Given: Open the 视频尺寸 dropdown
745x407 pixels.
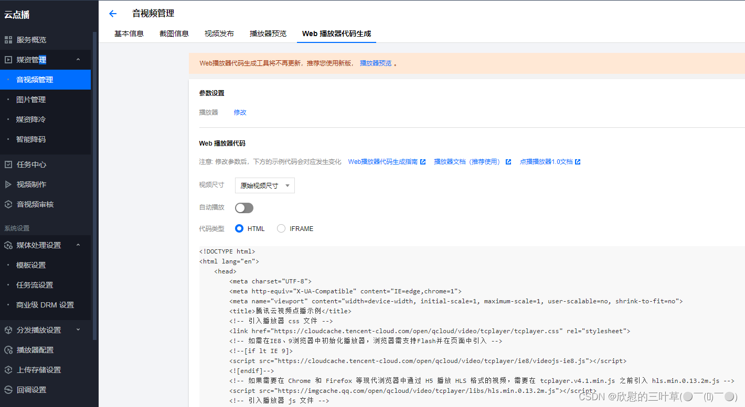Looking at the screenshot, I should 265,185.
